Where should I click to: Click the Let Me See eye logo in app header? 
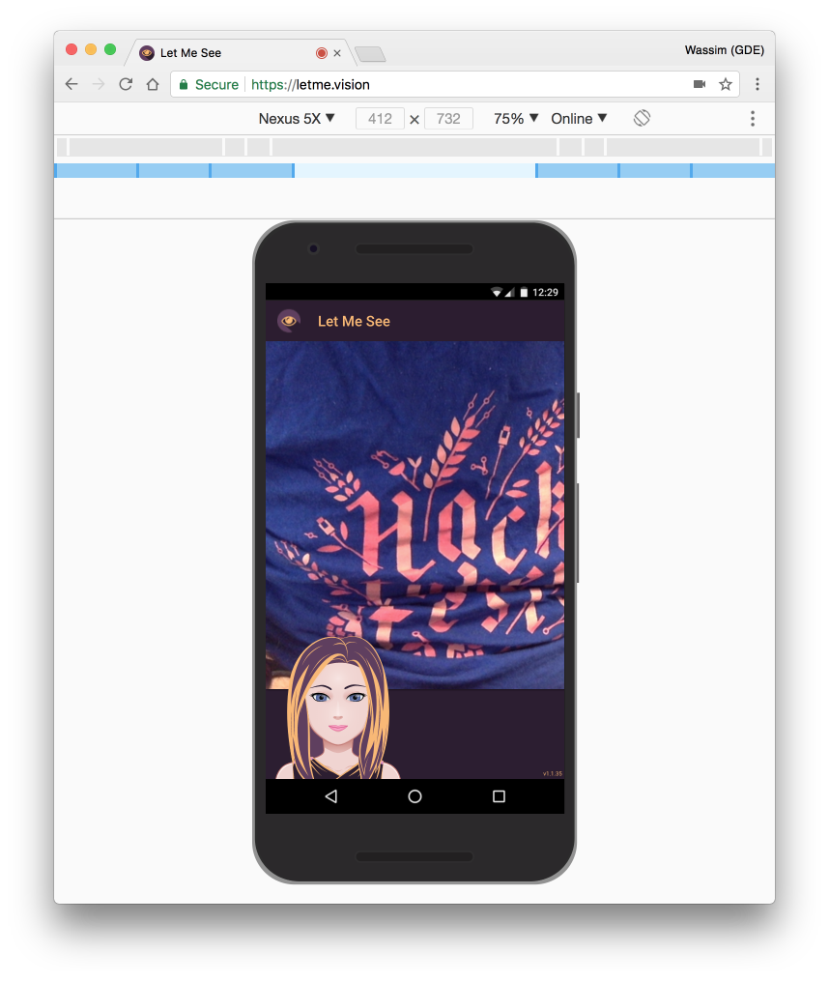(289, 321)
